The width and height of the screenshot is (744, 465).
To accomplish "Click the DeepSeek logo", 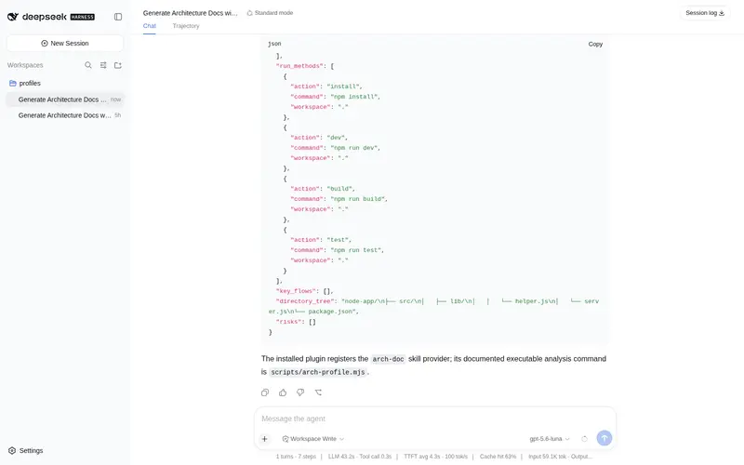I will (37, 17).
